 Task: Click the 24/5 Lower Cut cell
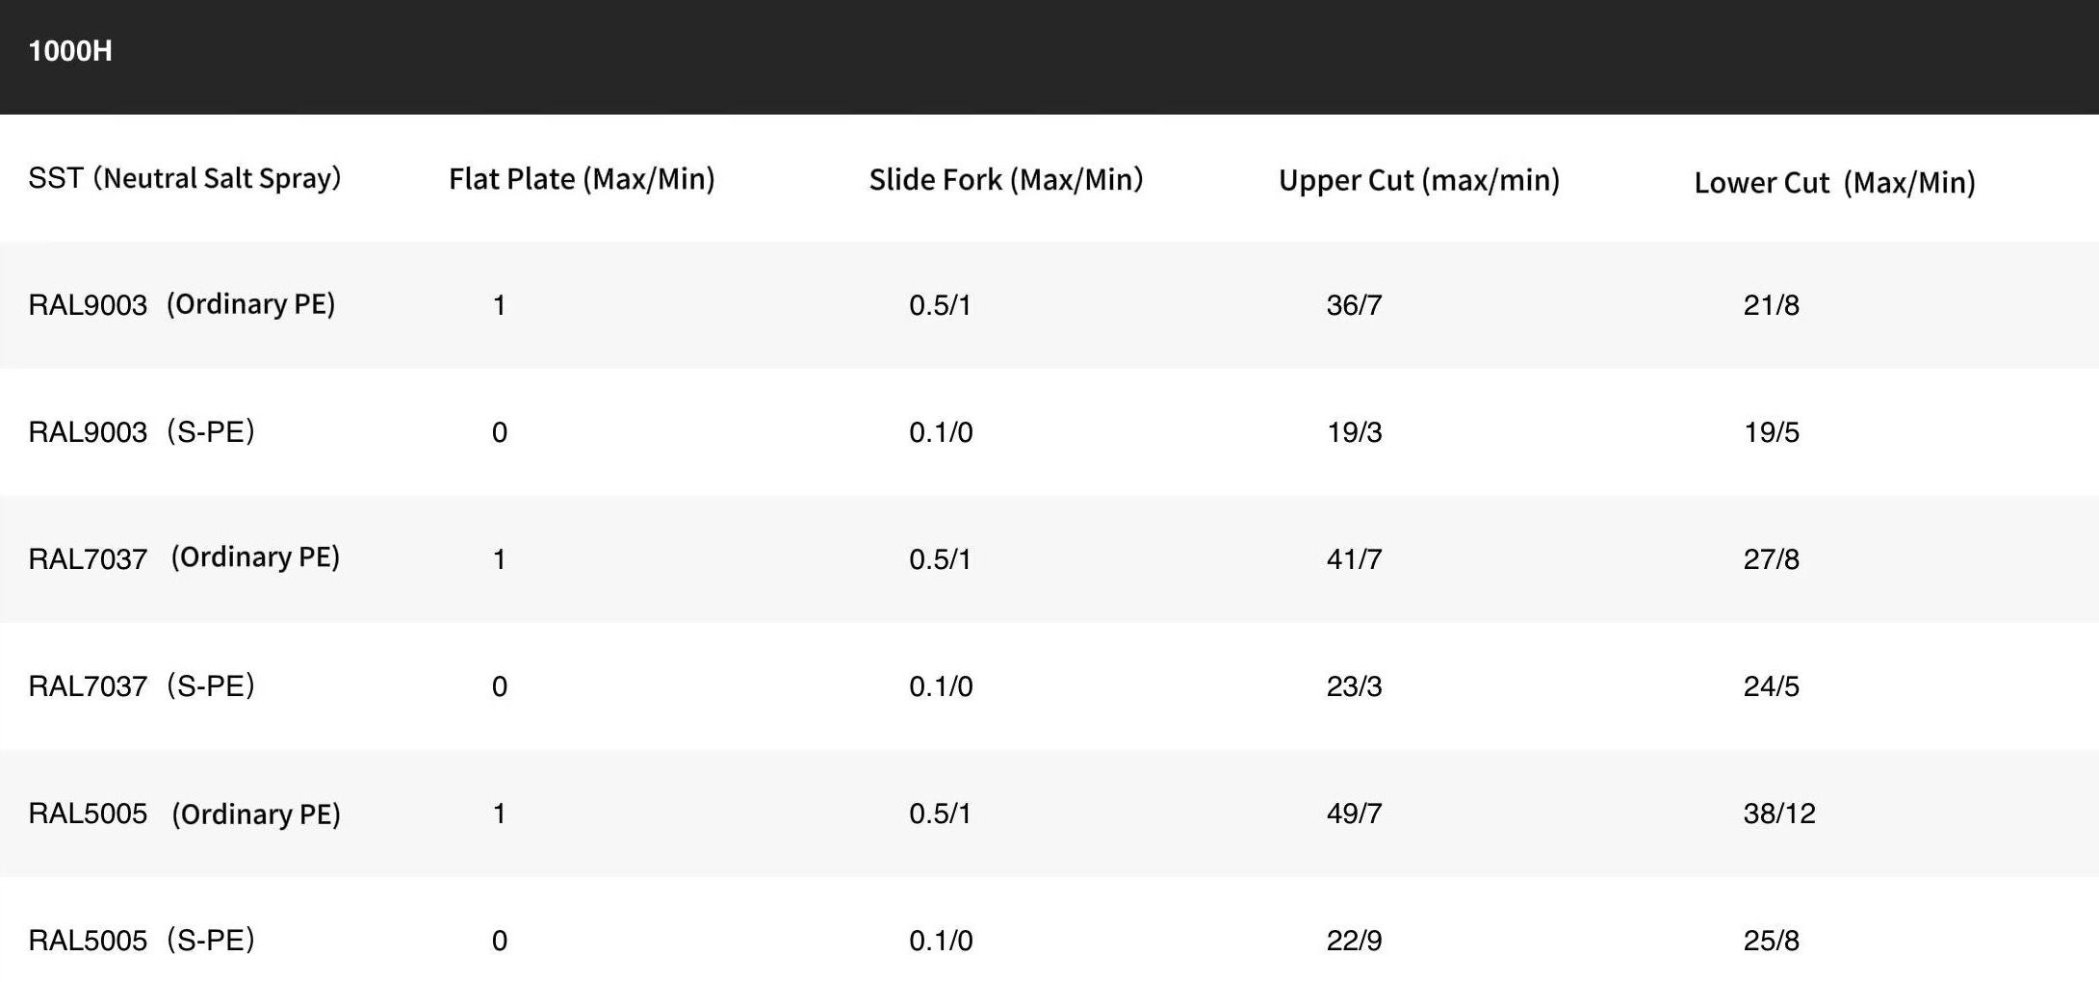coord(1771,686)
